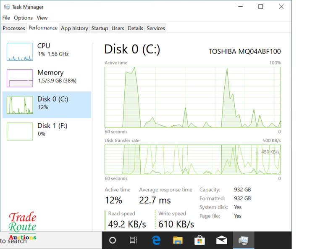336x249 pixels.
Task: Click the Task Manager taskbar icon
Action: pos(244,240)
